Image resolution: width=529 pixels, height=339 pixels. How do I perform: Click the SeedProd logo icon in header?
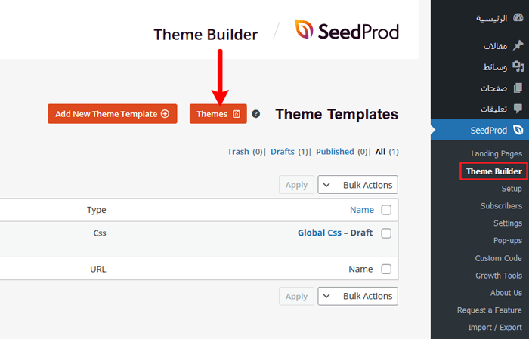(x=306, y=30)
